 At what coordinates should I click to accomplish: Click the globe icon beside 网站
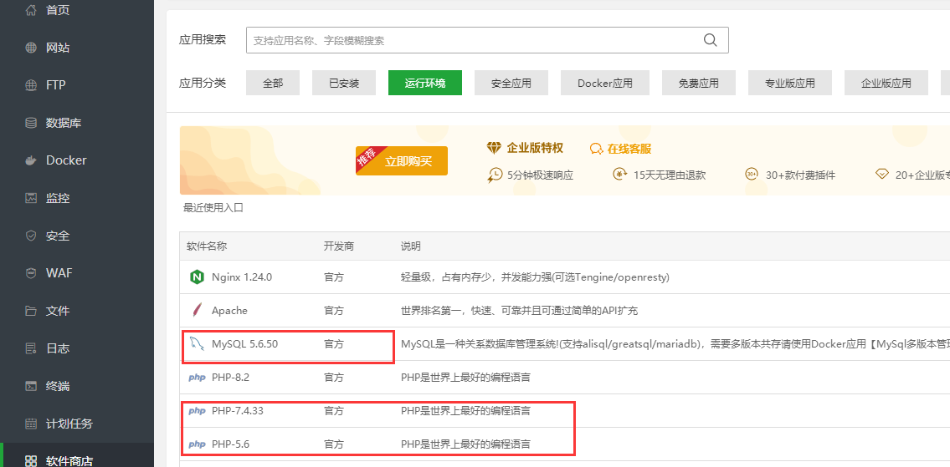[x=31, y=48]
